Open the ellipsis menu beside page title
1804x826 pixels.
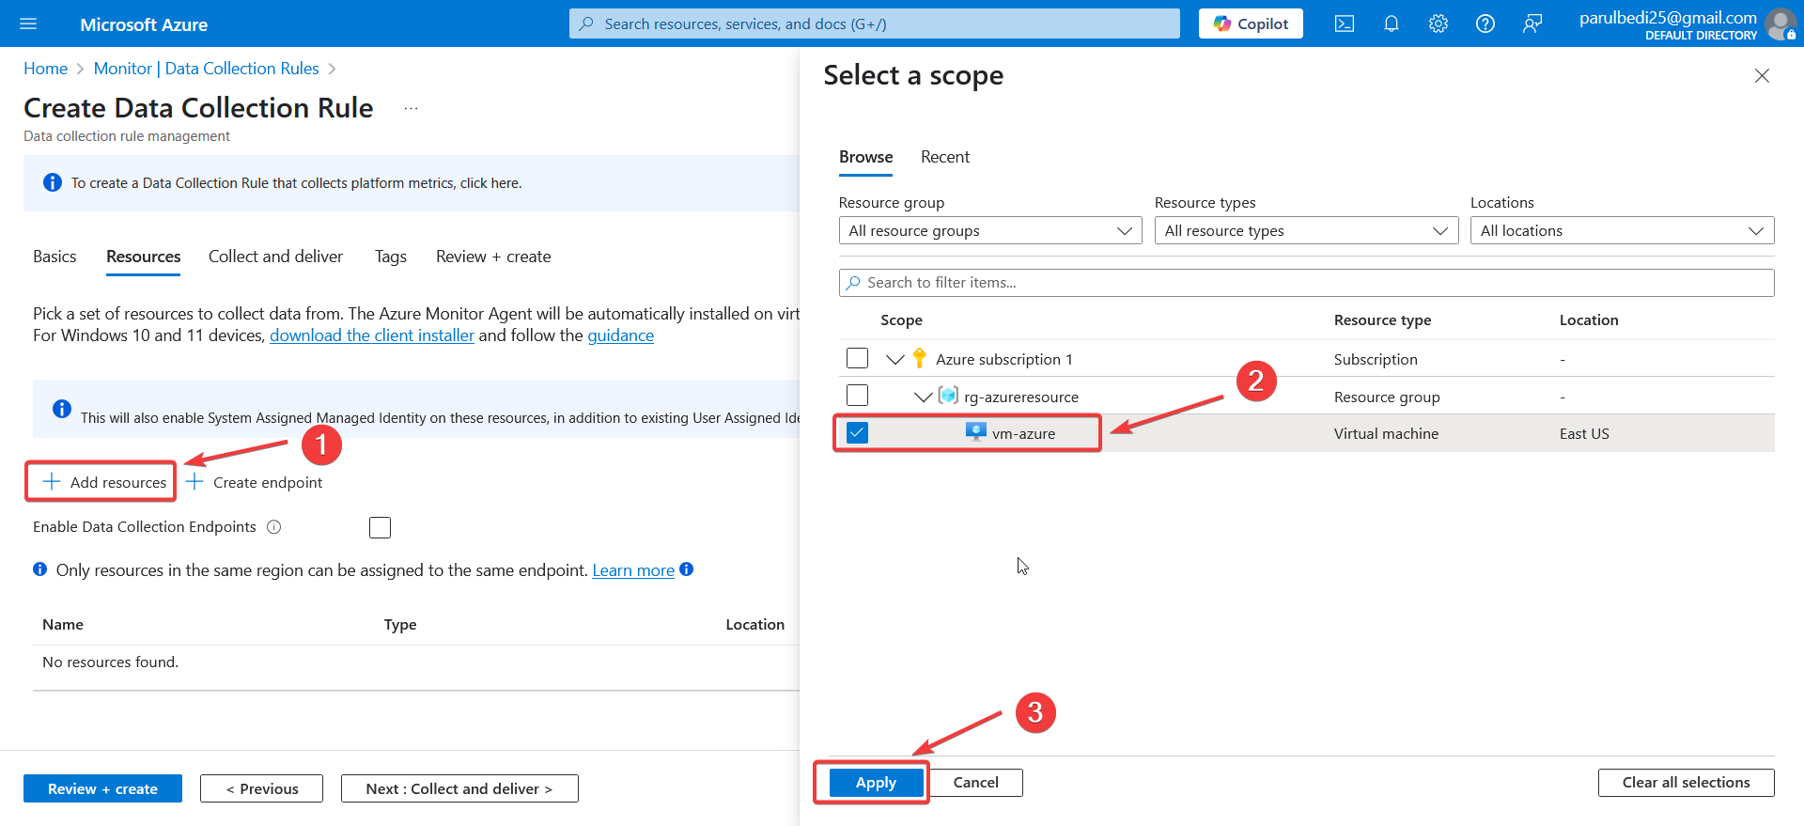pos(411,108)
